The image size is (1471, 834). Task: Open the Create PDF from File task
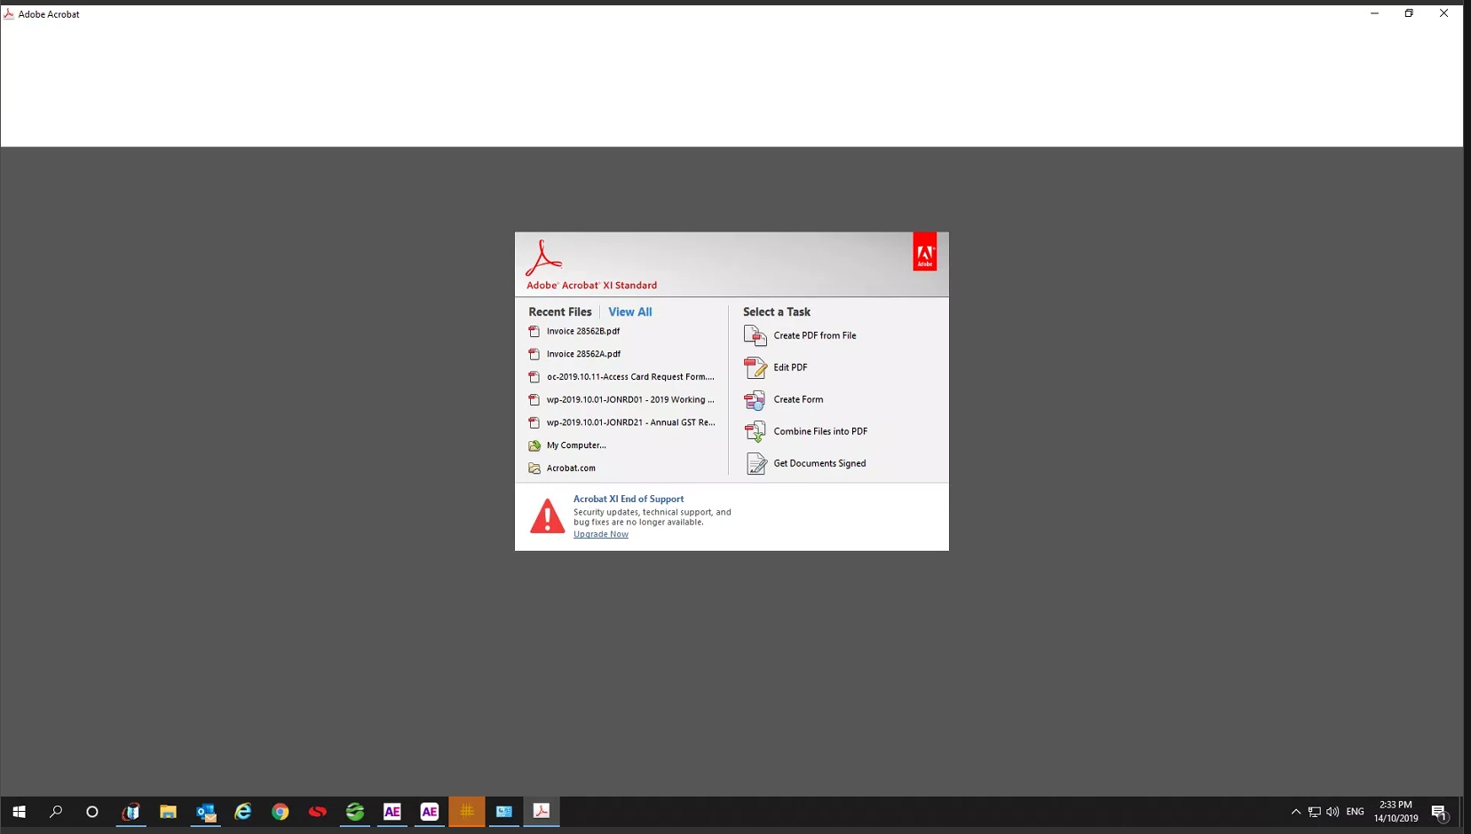(800, 335)
